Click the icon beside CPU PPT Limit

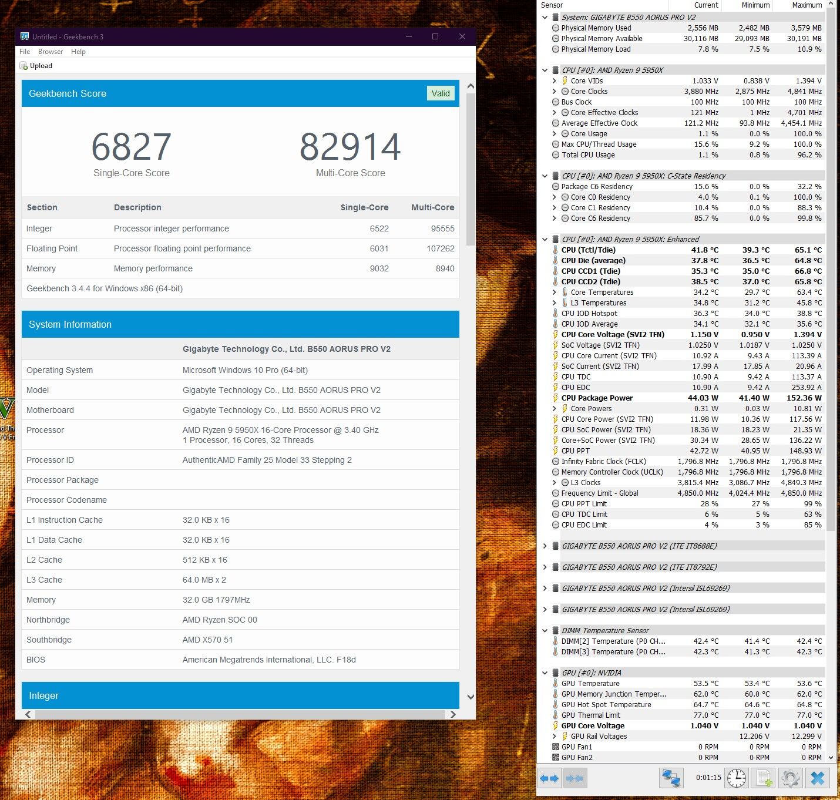click(x=556, y=503)
